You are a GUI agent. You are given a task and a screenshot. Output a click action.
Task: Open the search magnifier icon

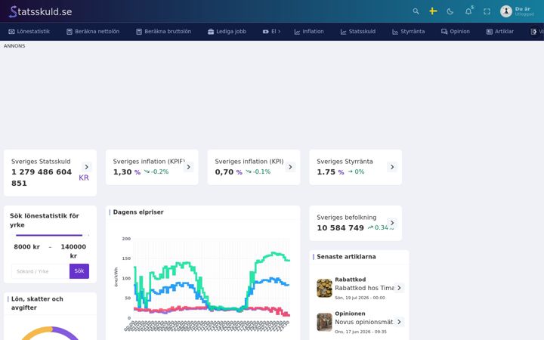pos(416,11)
